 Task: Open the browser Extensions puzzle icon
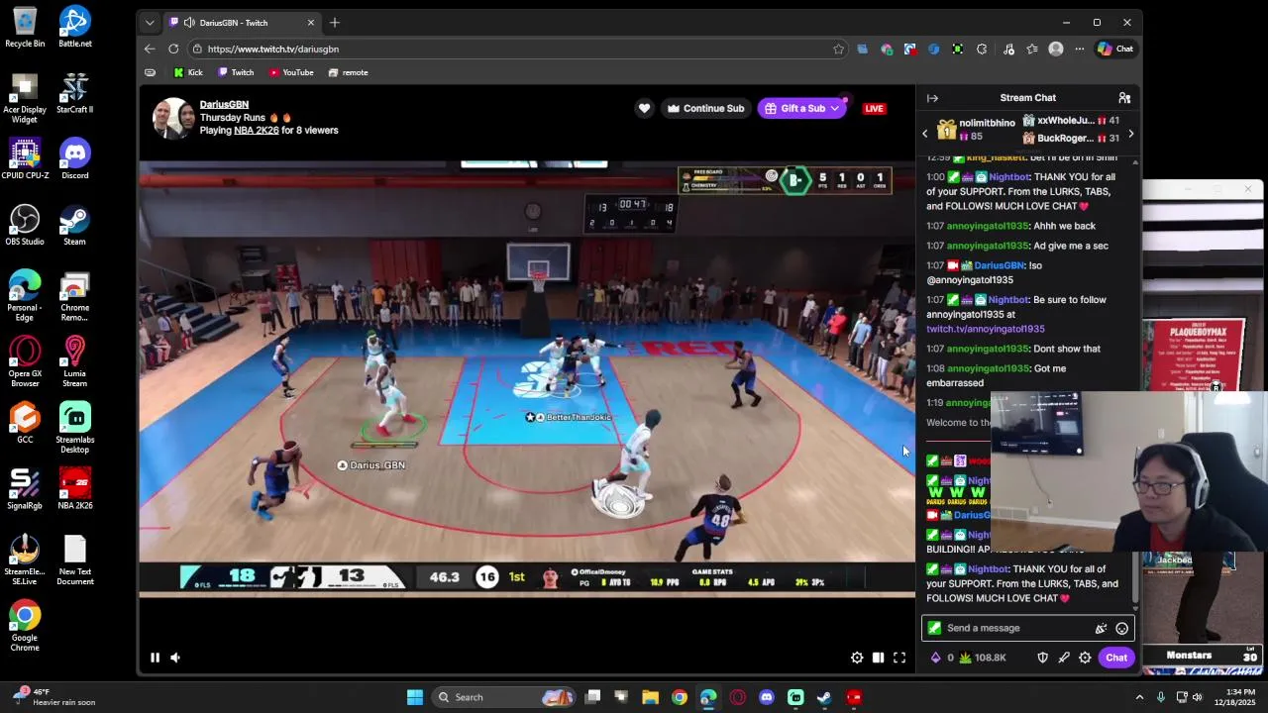(x=982, y=49)
